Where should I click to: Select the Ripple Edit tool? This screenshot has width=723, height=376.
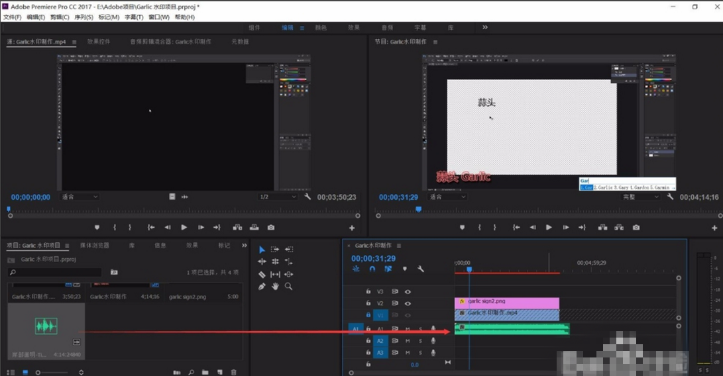coord(262,261)
